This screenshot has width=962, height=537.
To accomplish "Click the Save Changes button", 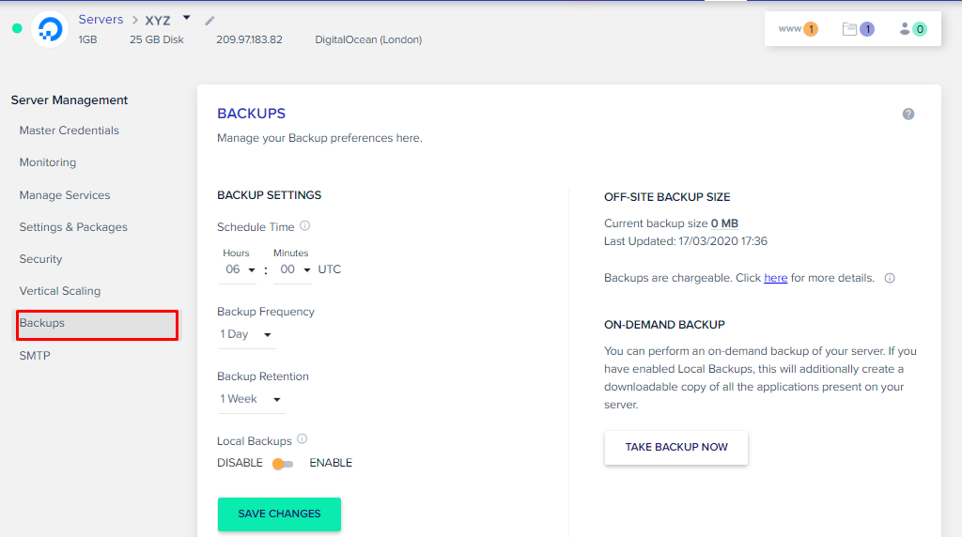I will (x=279, y=514).
